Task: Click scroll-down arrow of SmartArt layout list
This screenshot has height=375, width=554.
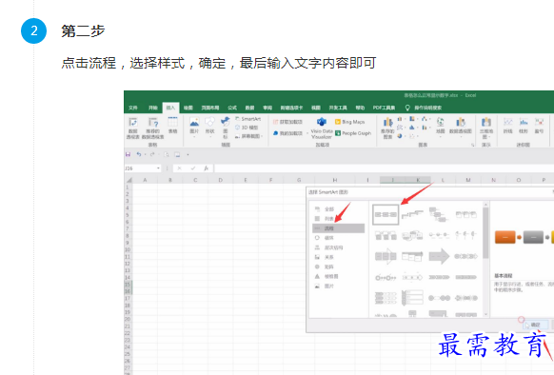Action: (485, 314)
